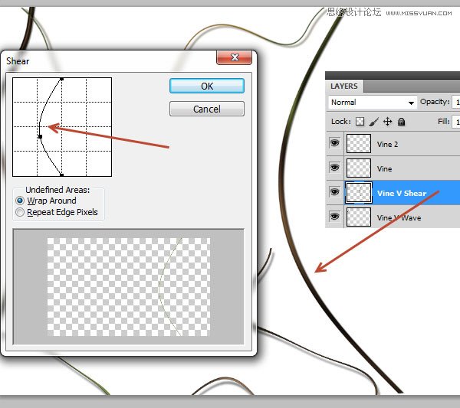Toggle lock transparent pixels icon
460x408 pixels.
(x=360, y=121)
